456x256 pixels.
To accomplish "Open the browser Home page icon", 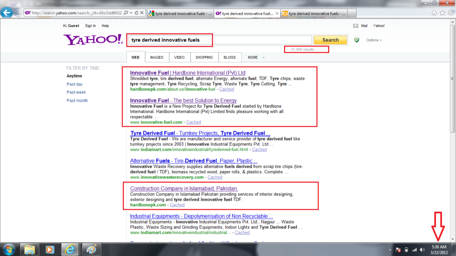I will click(434, 13).
